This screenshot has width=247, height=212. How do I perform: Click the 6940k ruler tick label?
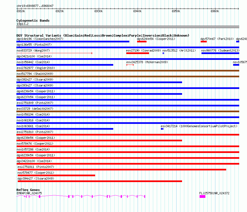tap(137, 11)
